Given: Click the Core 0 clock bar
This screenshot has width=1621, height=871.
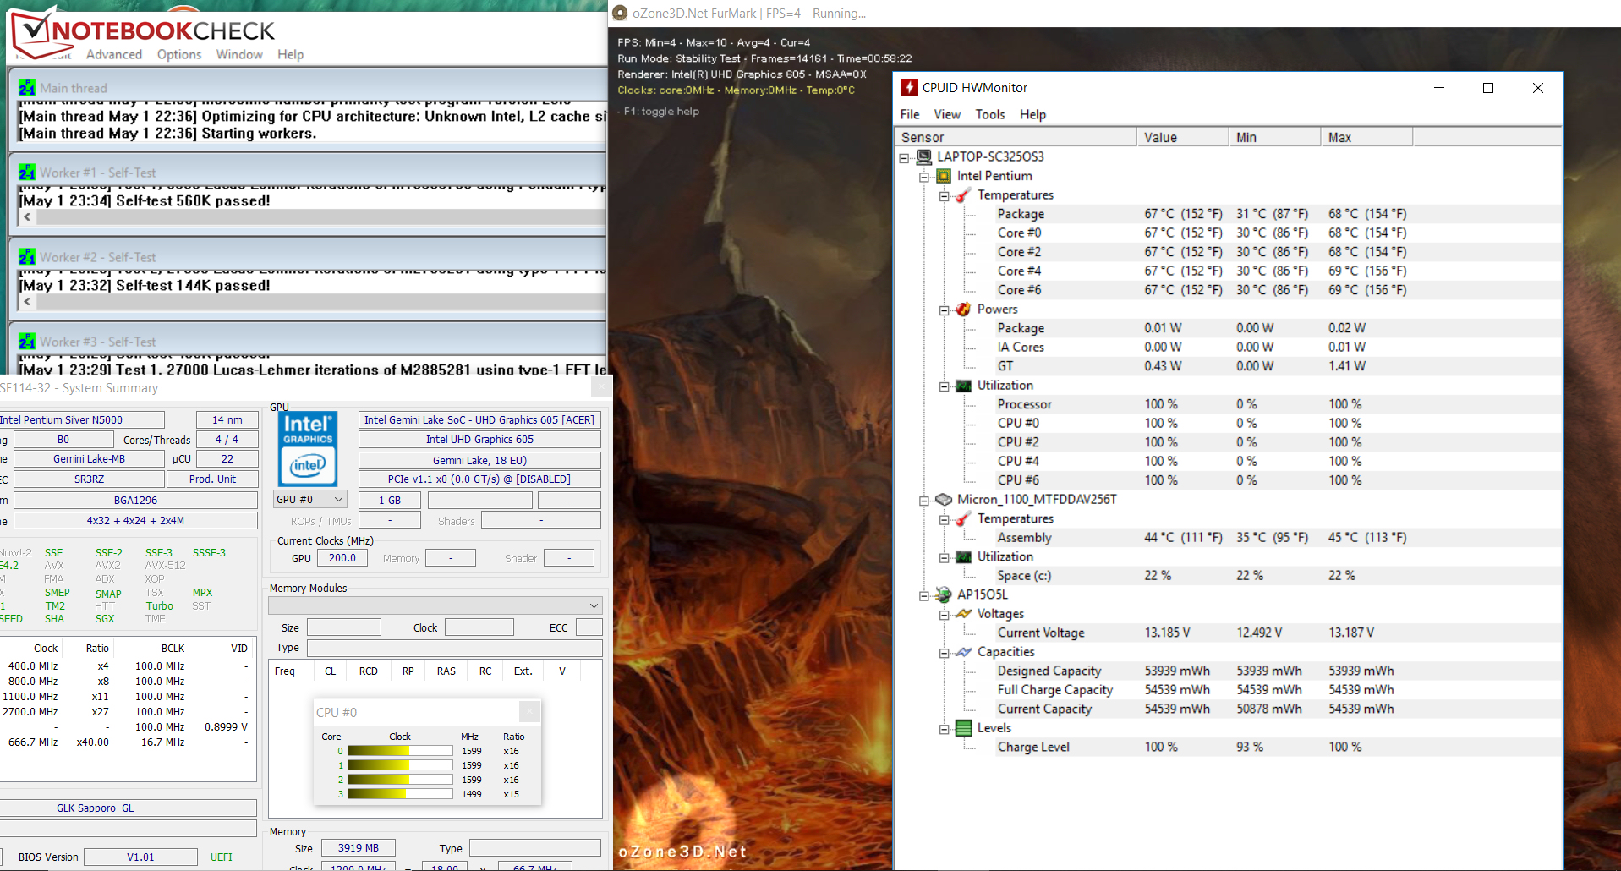Looking at the screenshot, I should pos(400,751).
